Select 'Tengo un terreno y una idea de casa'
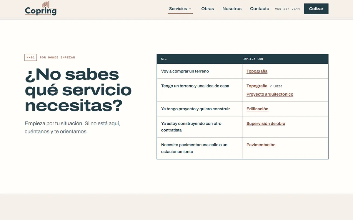The image size is (353, 220). 195,86
